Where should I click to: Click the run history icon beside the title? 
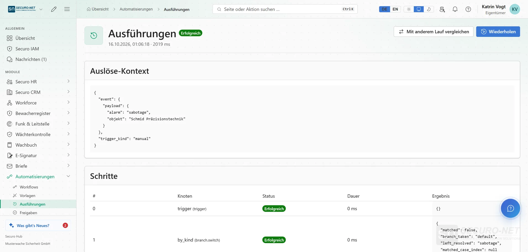pos(94,35)
